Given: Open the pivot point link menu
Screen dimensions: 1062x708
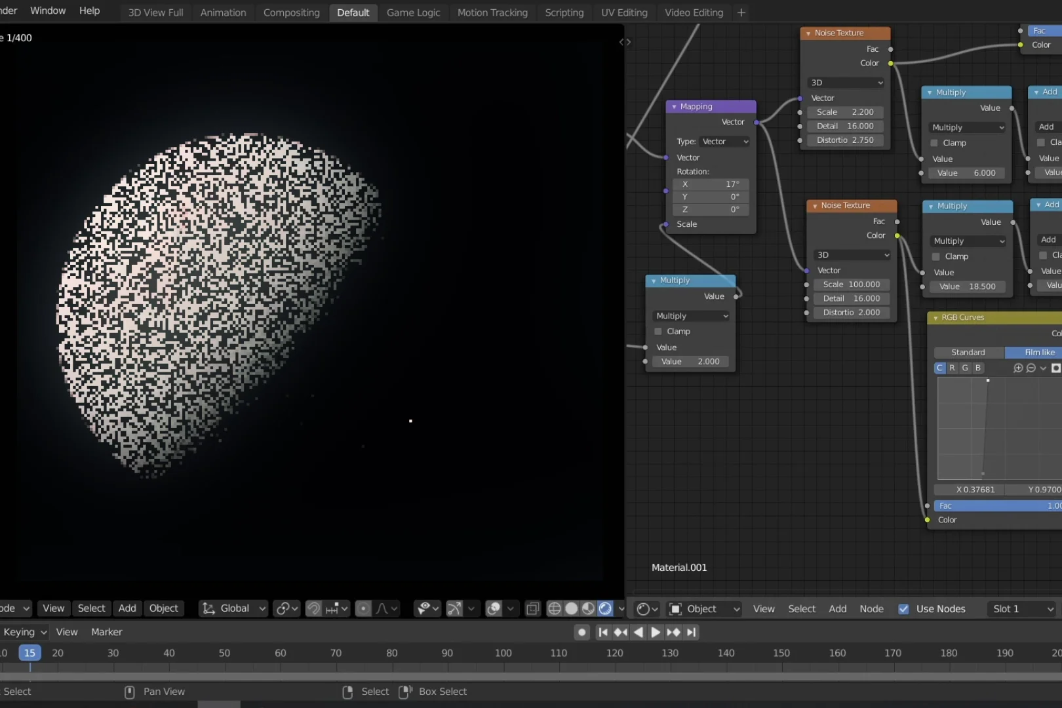Looking at the screenshot, I should [x=286, y=608].
